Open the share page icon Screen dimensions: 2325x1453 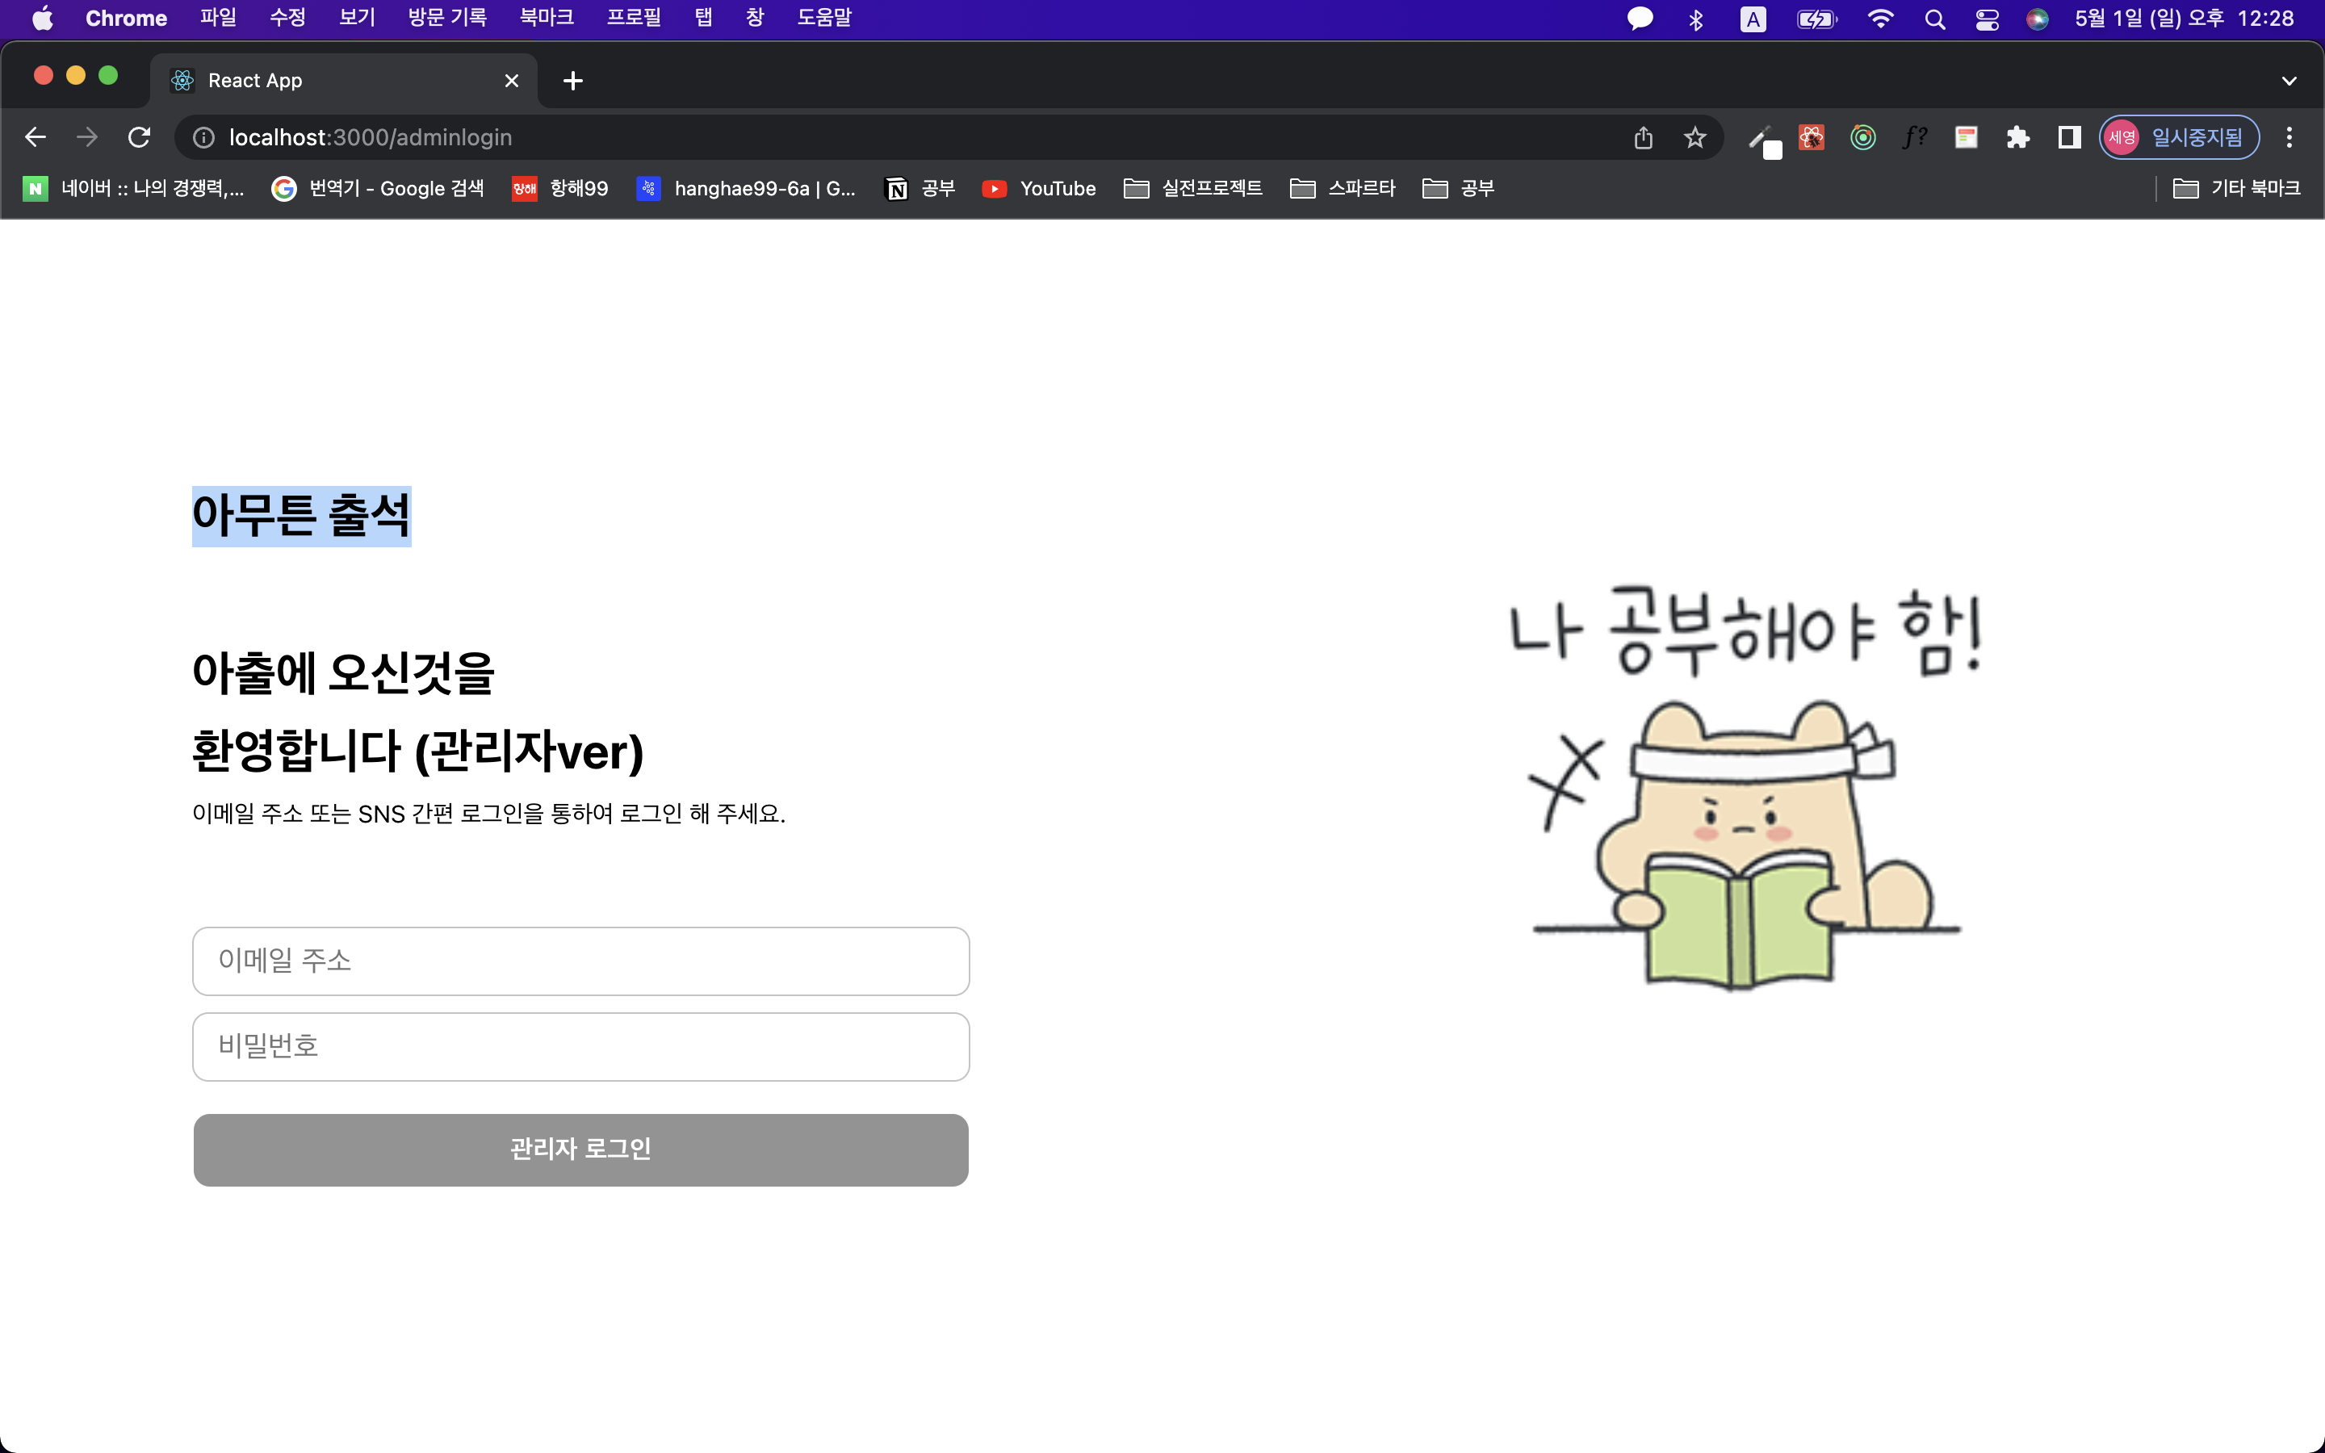tap(1643, 137)
